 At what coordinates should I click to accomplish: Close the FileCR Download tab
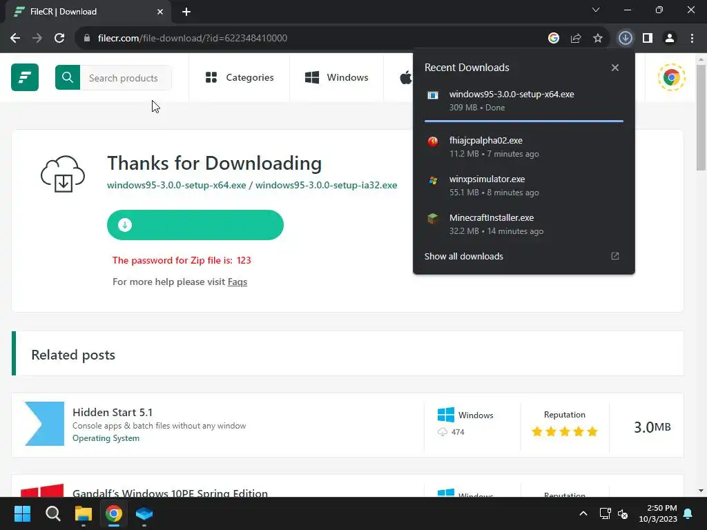[160, 12]
